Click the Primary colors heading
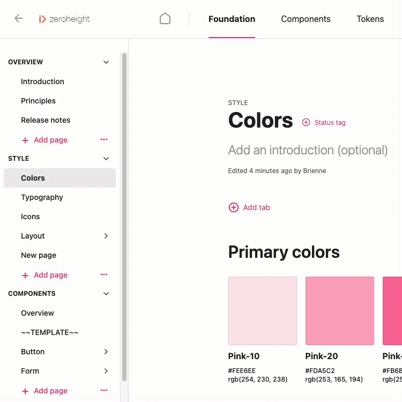The image size is (402, 402). click(x=284, y=252)
